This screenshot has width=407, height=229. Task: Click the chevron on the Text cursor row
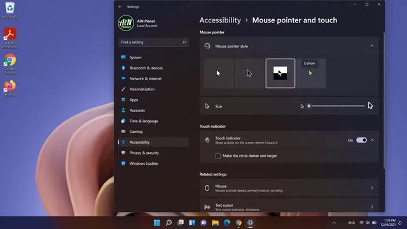click(x=372, y=207)
